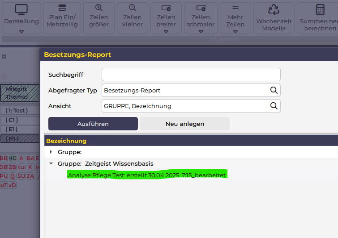Expand the empty Gruppe tree node
This screenshot has width=338, height=238.
tap(51, 152)
